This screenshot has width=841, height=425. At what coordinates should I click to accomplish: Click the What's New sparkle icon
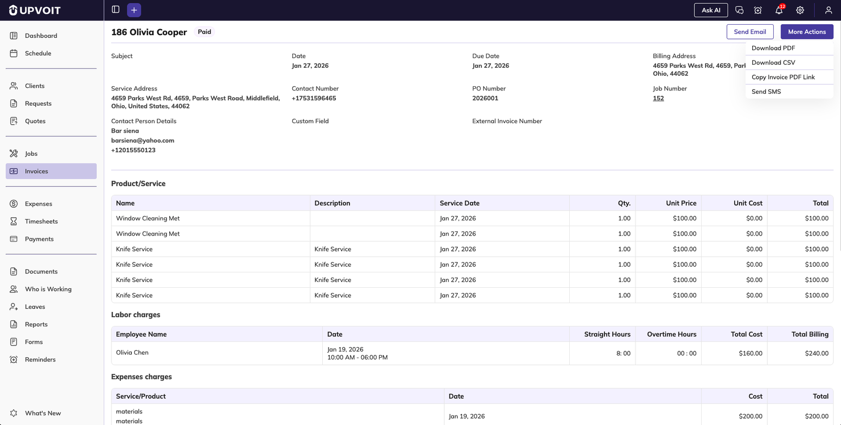(x=14, y=413)
